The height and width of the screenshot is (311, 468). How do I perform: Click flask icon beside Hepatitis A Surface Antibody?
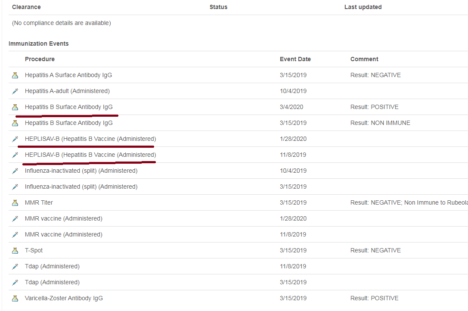tap(15, 75)
